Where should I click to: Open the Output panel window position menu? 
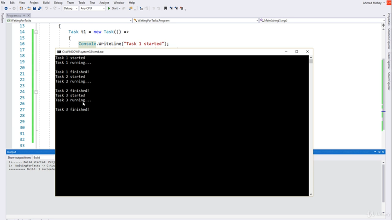[375, 152]
